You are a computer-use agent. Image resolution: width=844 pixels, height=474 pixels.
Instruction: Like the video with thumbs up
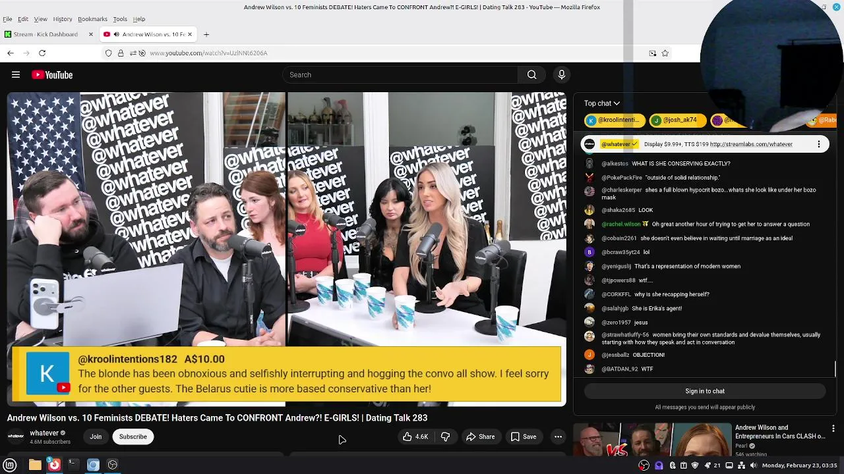(416, 436)
